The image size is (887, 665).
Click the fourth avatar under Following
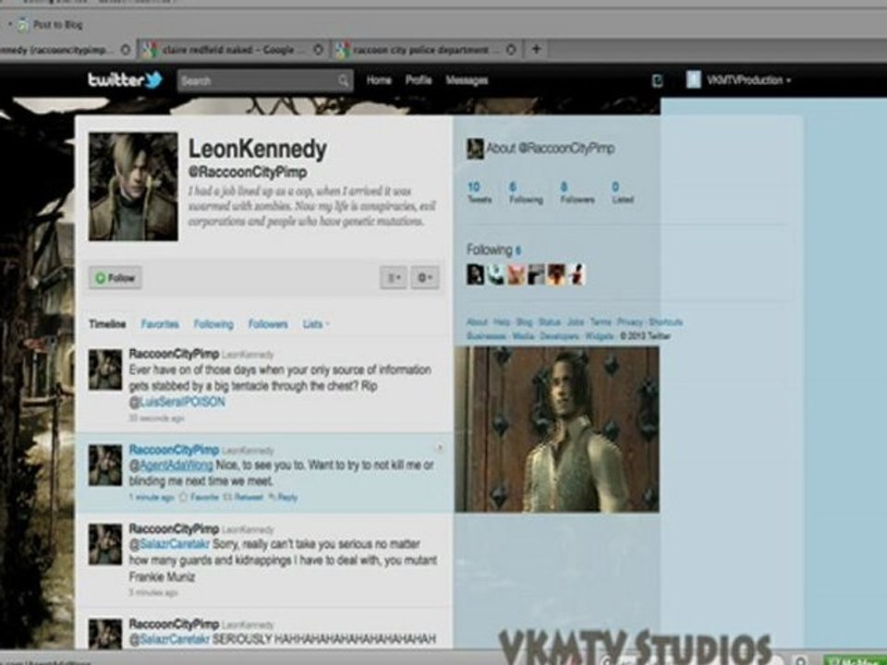pos(536,274)
